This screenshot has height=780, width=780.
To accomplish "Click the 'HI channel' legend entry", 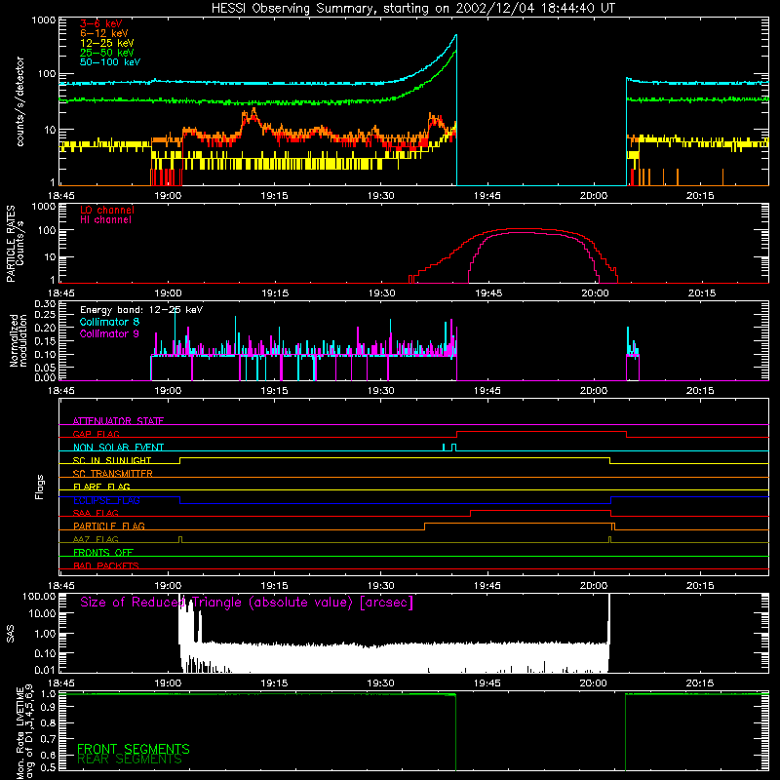I will coord(105,220).
